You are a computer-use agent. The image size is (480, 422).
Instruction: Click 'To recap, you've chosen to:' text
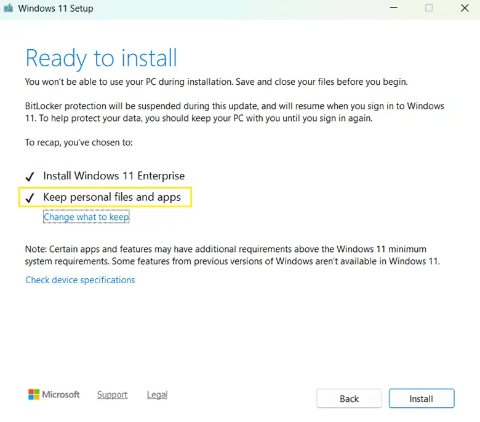tap(79, 143)
